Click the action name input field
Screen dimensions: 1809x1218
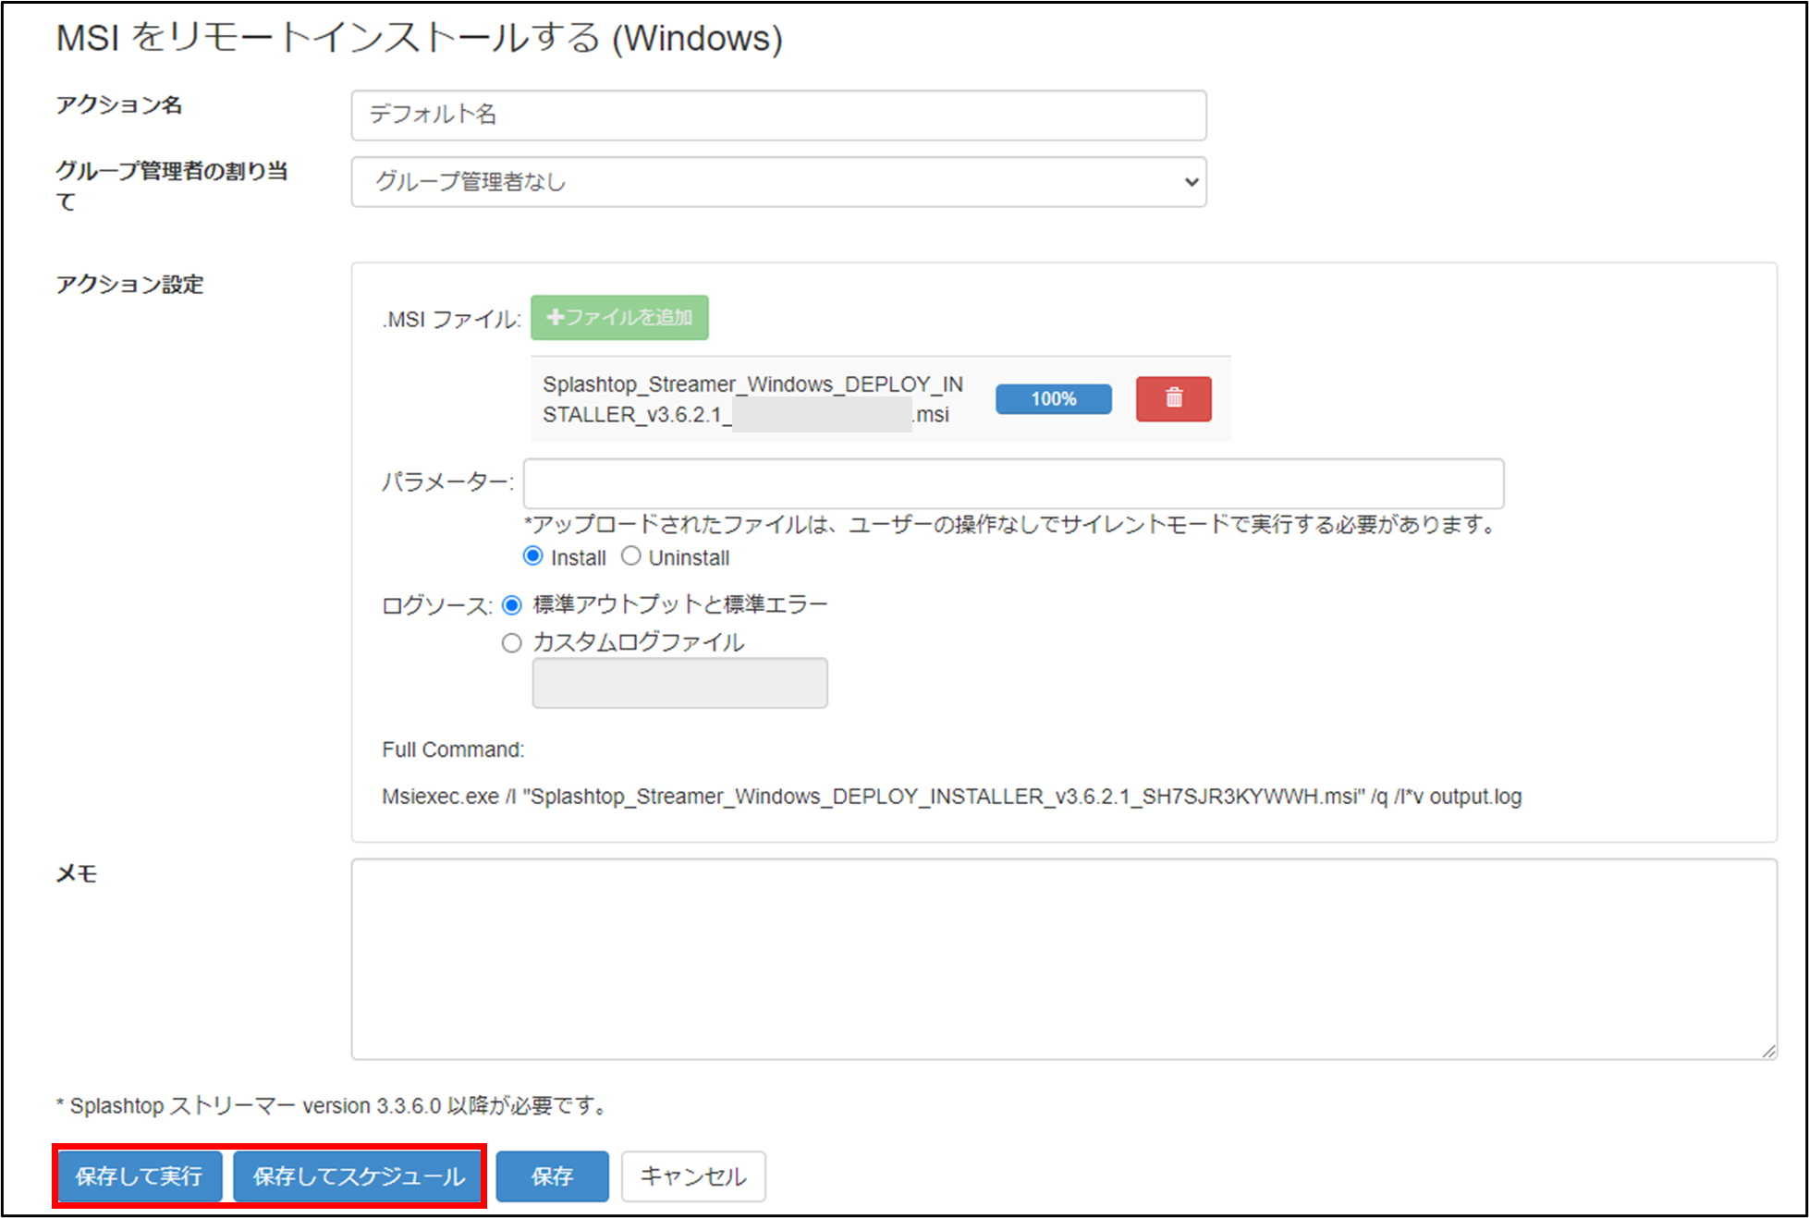pyautogui.click(x=778, y=115)
